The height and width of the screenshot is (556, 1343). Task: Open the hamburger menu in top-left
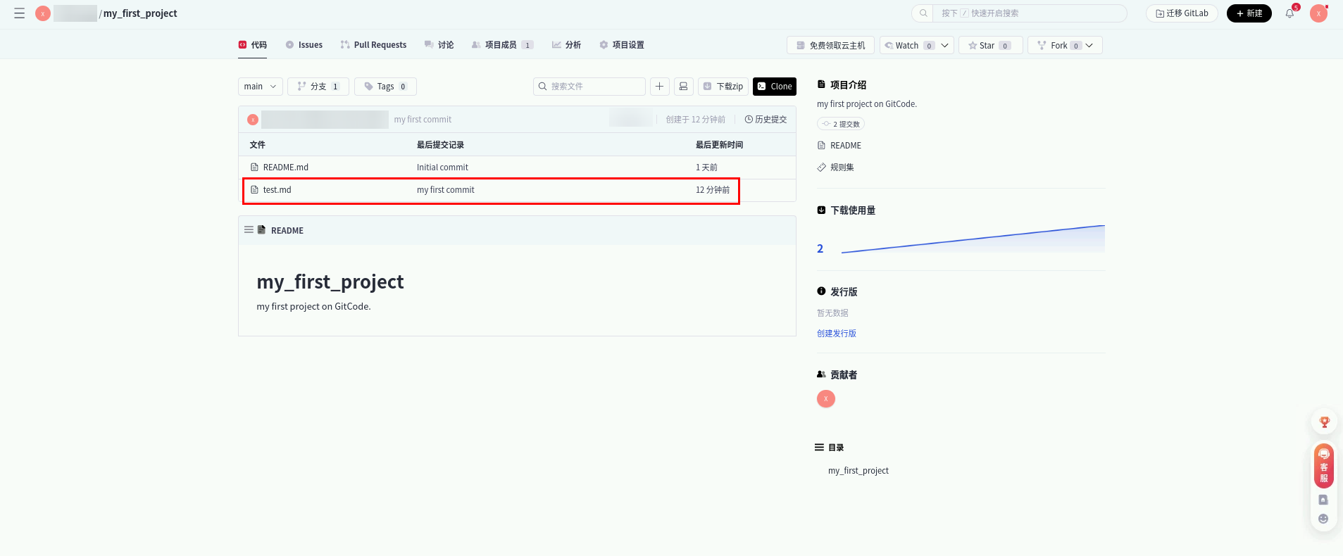pyautogui.click(x=20, y=13)
